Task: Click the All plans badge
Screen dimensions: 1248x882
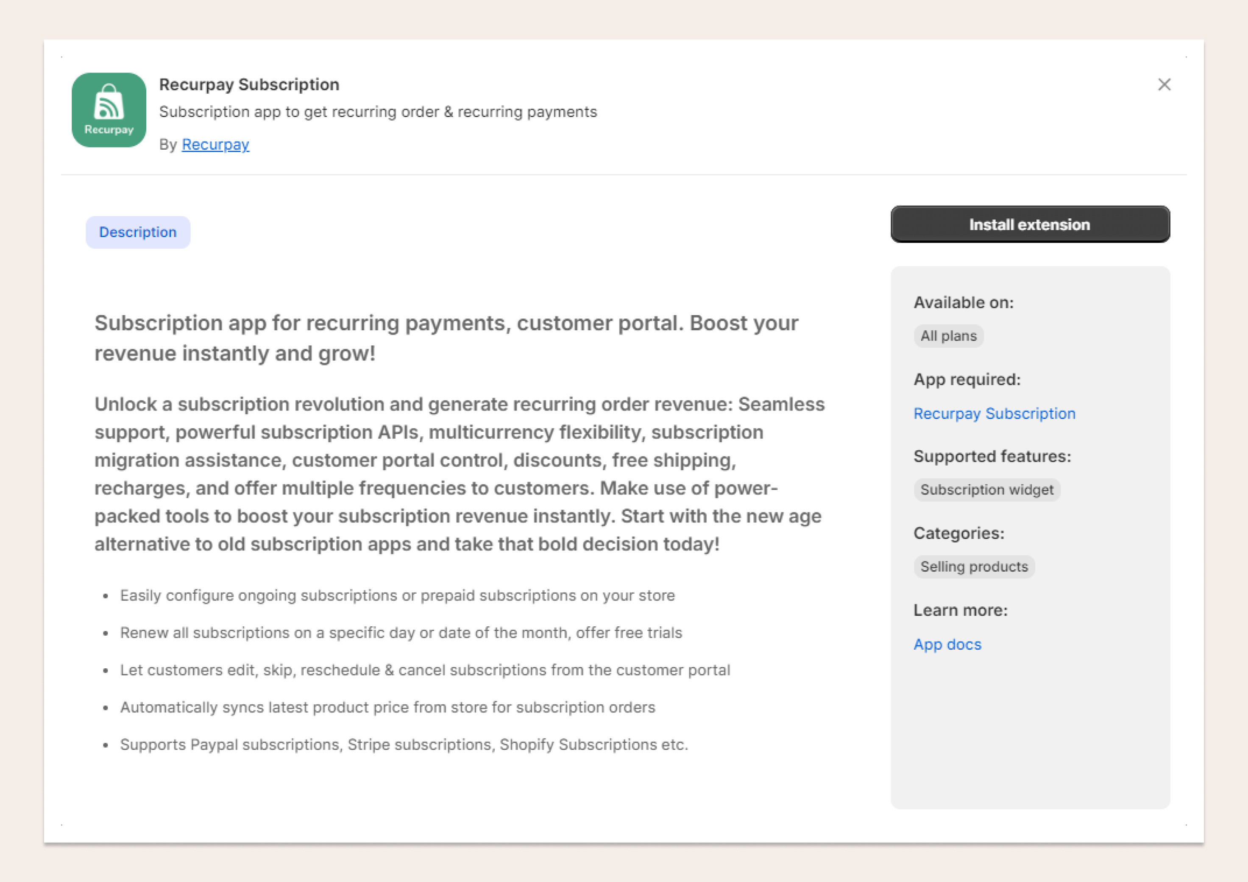Action: 948,336
